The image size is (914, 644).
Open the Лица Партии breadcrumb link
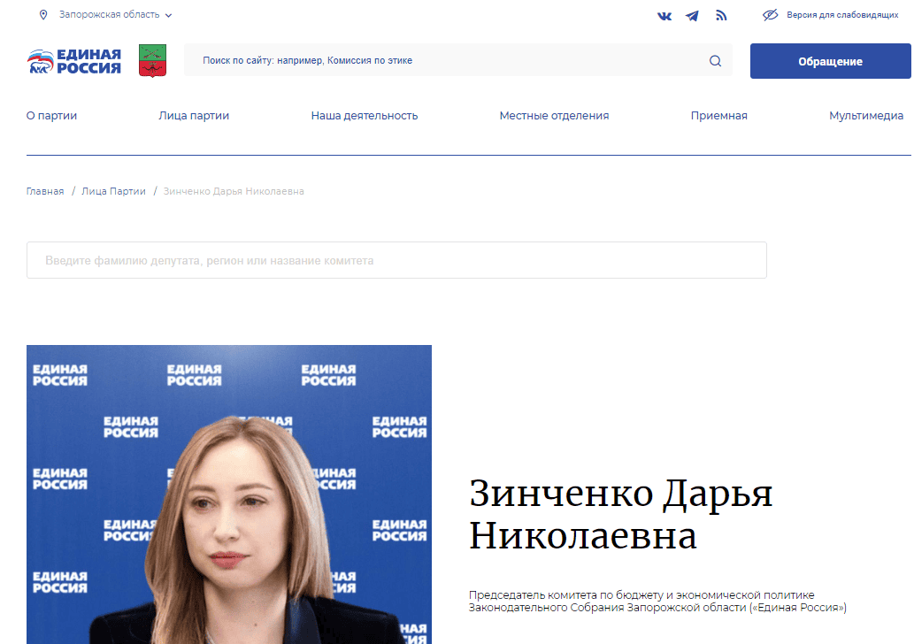pyautogui.click(x=112, y=191)
